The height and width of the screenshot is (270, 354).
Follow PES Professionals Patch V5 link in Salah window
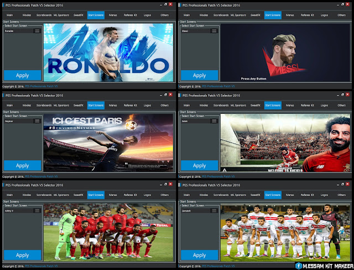tap(218, 177)
